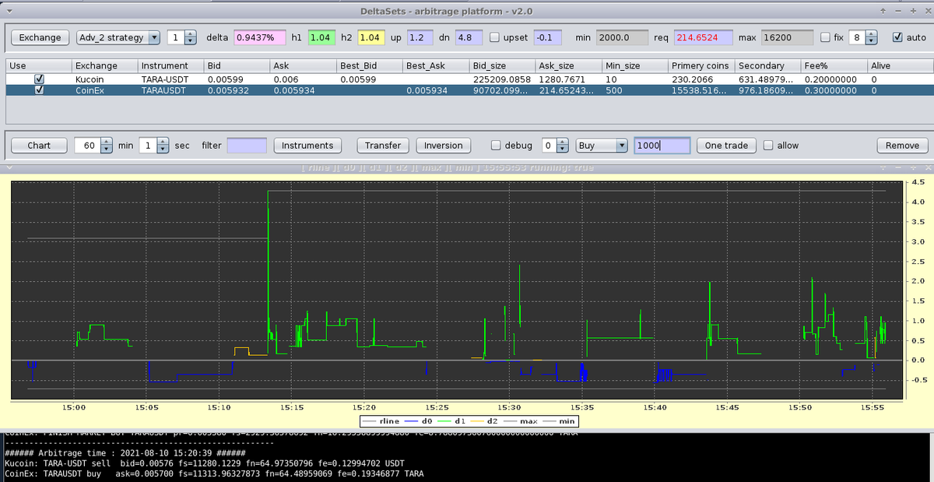Click the req field showing 214.6524

703,37
